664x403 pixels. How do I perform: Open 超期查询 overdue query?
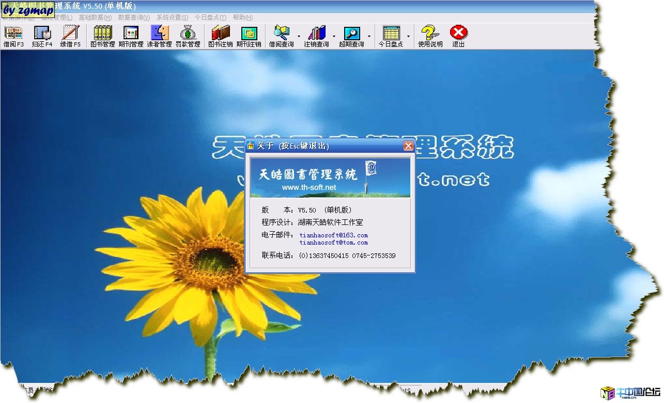[x=351, y=37]
